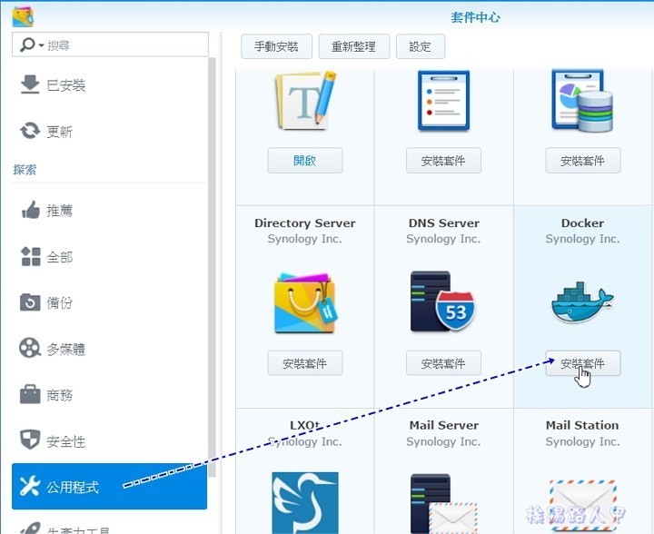Select the 備份 backup category
This screenshot has height=534, width=654.
[x=110, y=302]
